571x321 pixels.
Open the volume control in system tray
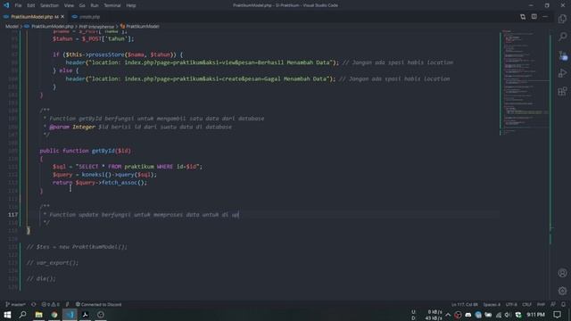click(508, 315)
